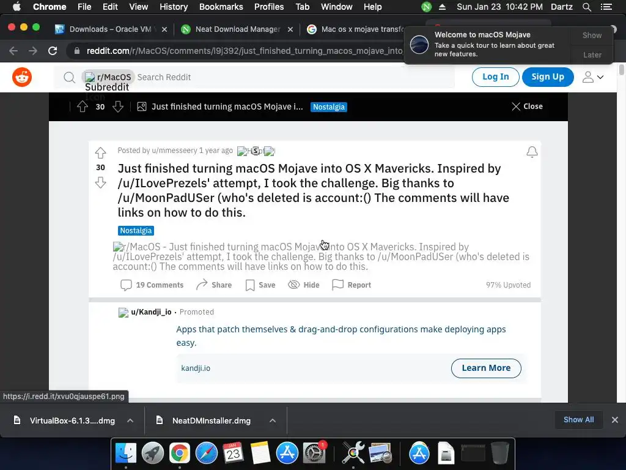Screen dimensions: 626x470
Task: Hide this post
Action: [x=304, y=285]
